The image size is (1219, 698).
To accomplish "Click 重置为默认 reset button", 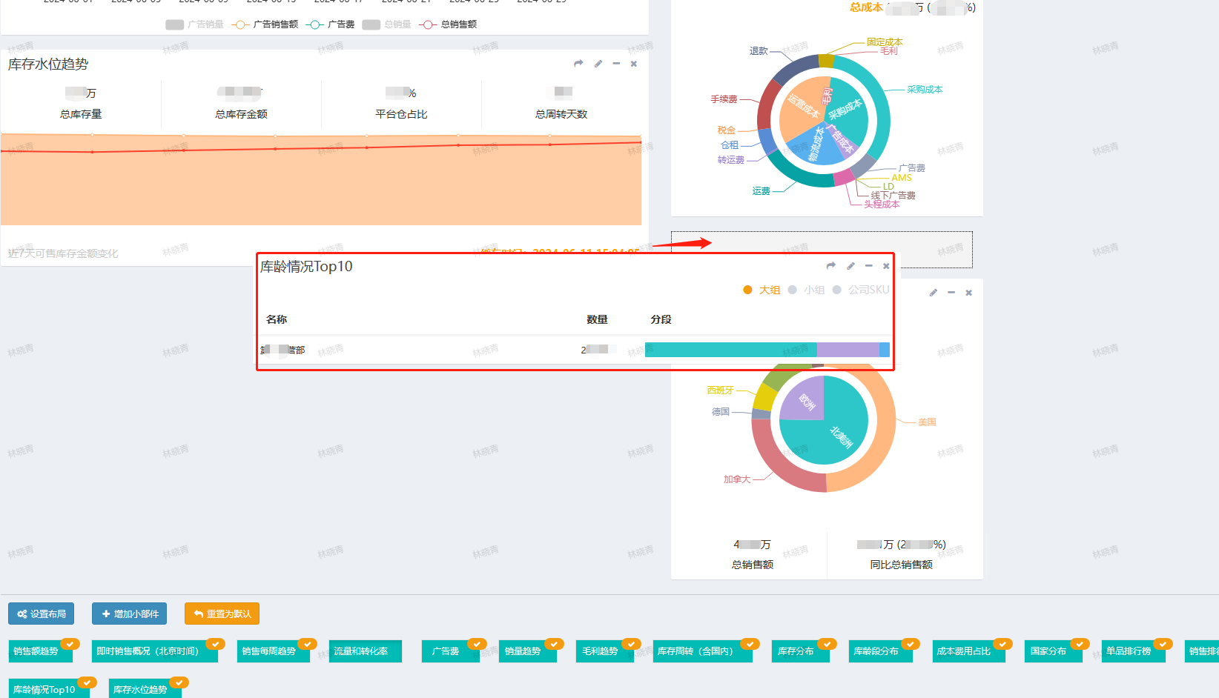I will click(222, 614).
